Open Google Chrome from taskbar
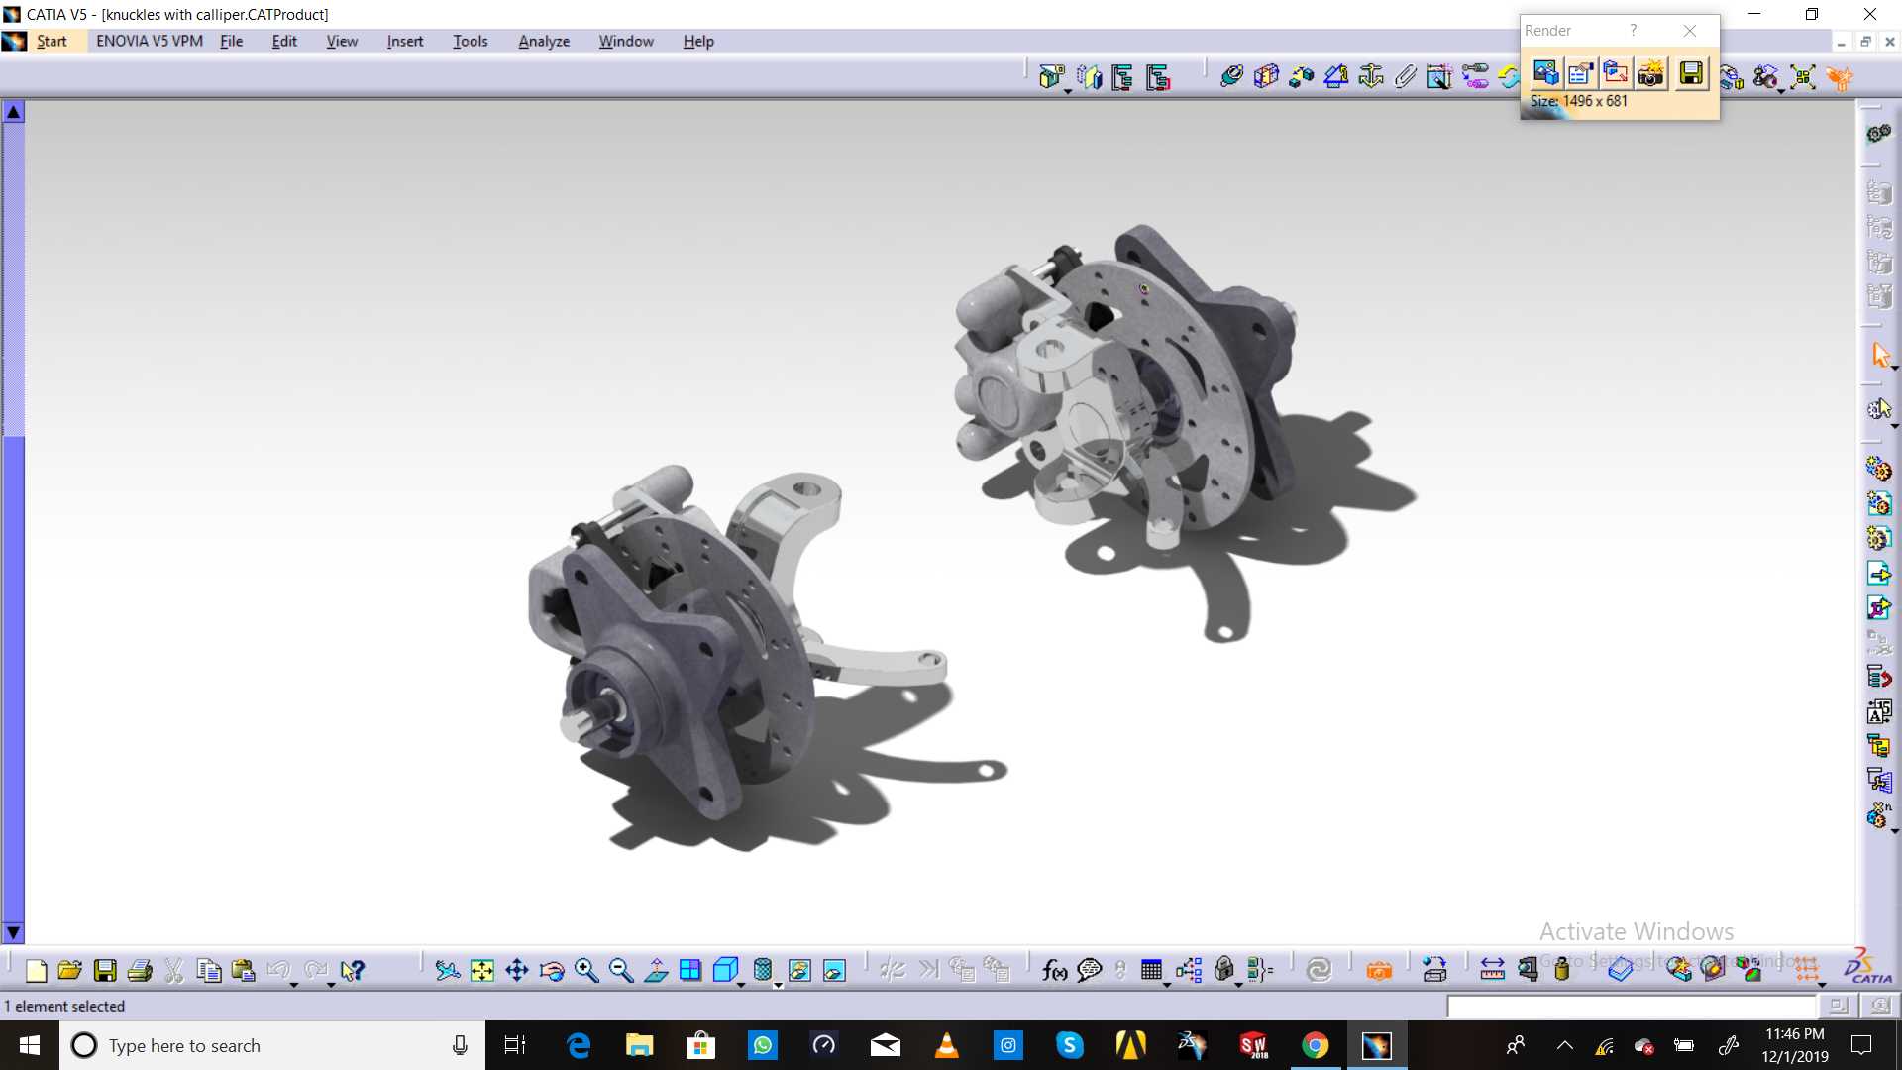Screen dimensions: 1902x1070 (1315, 1045)
